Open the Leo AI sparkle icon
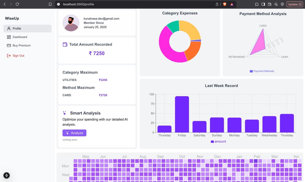The height and width of the screenshot is (182, 305). tap(276, 4)
